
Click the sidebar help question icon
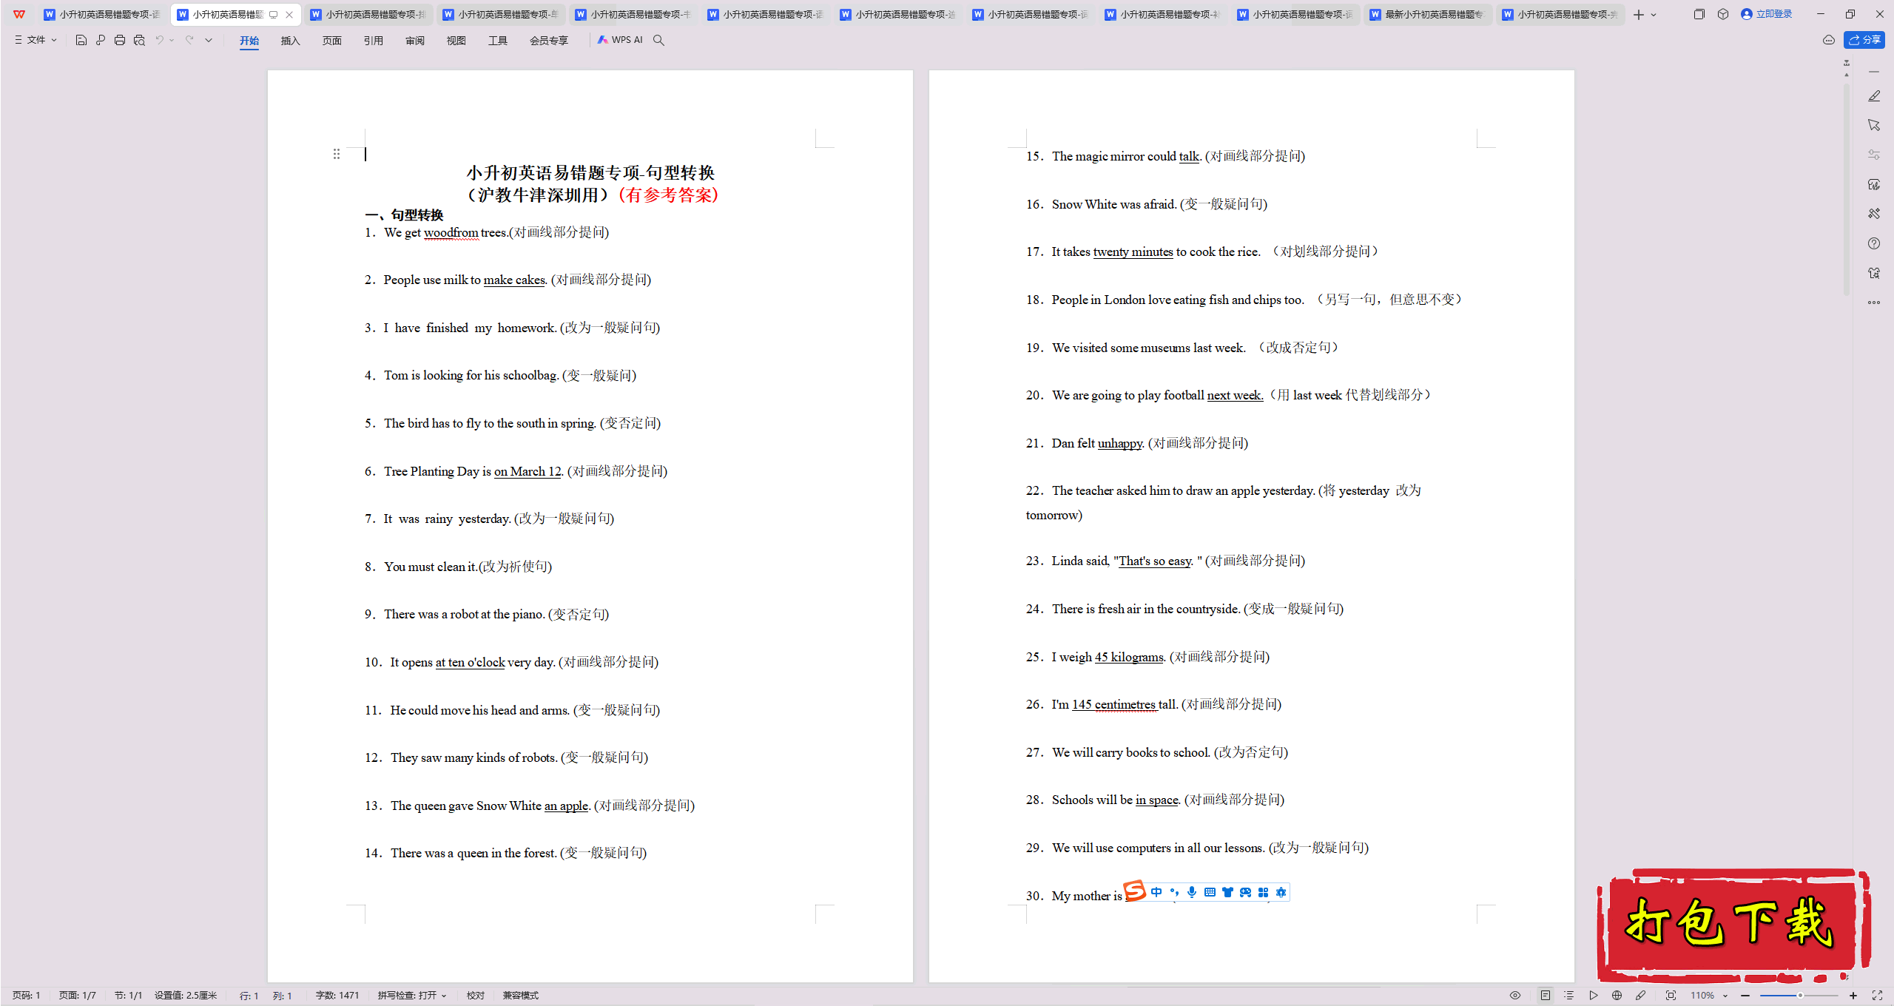(x=1873, y=243)
